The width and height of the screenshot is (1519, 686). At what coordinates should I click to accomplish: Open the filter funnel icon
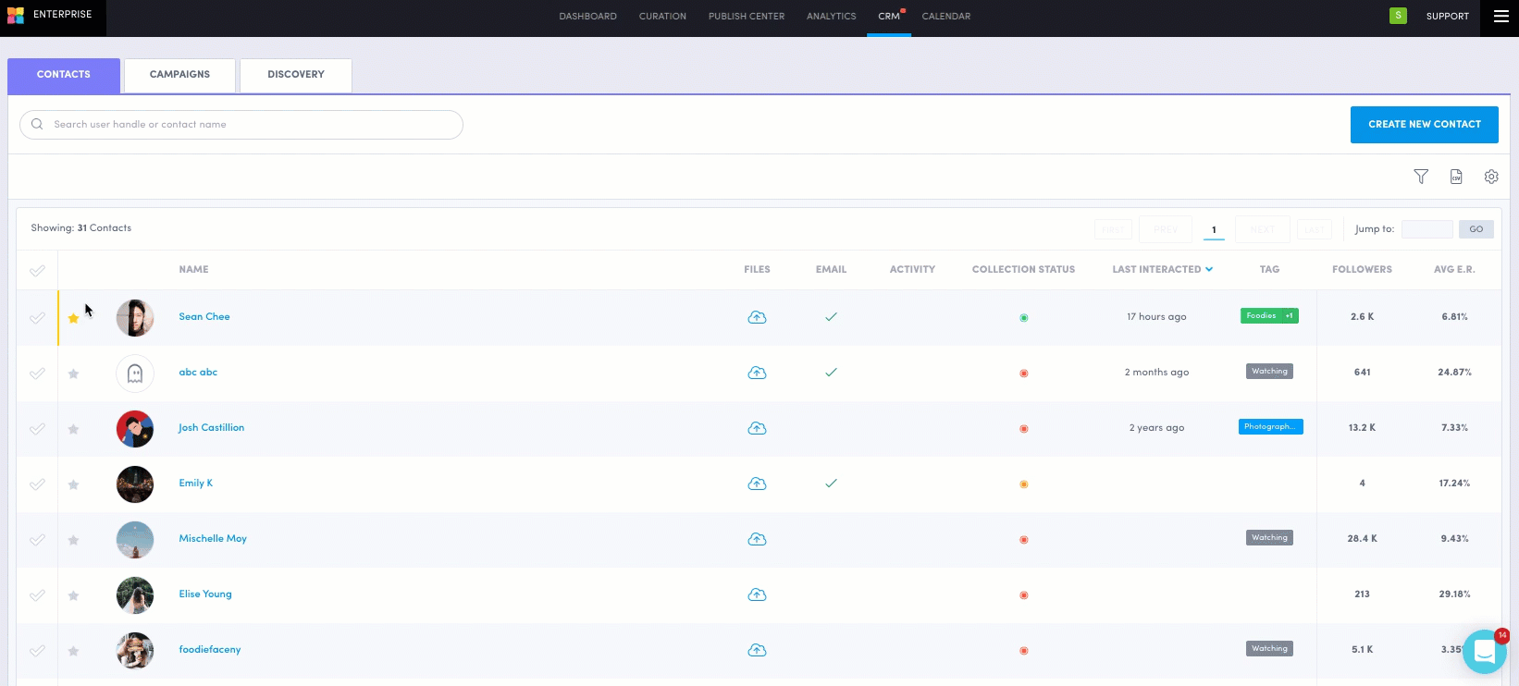tap(1421, 177)
